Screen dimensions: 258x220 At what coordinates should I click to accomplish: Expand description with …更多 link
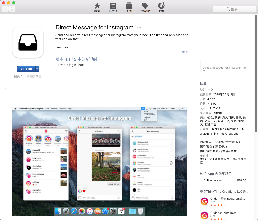(x=184, y=52)
